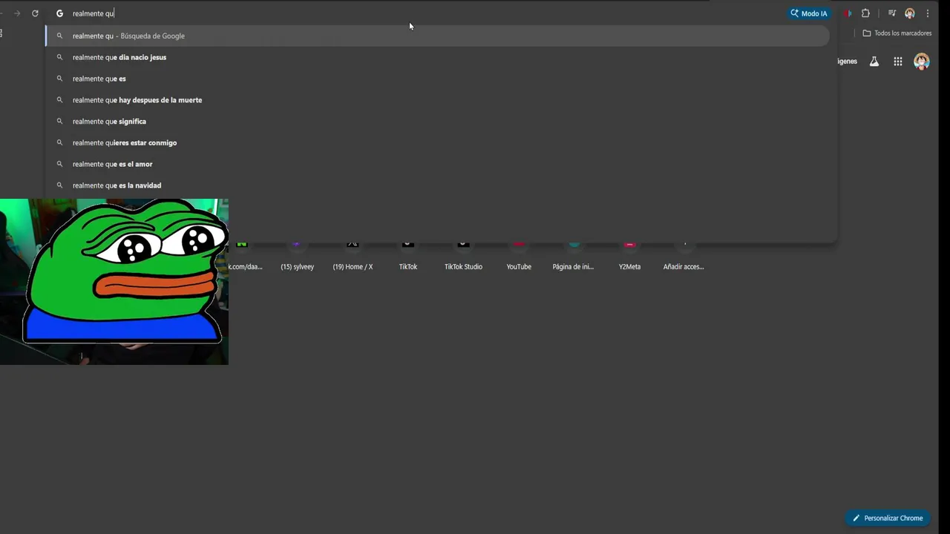The image size is (950, 534).
Task: Click the Google G icon in address bar
Action: click(59, 13)
